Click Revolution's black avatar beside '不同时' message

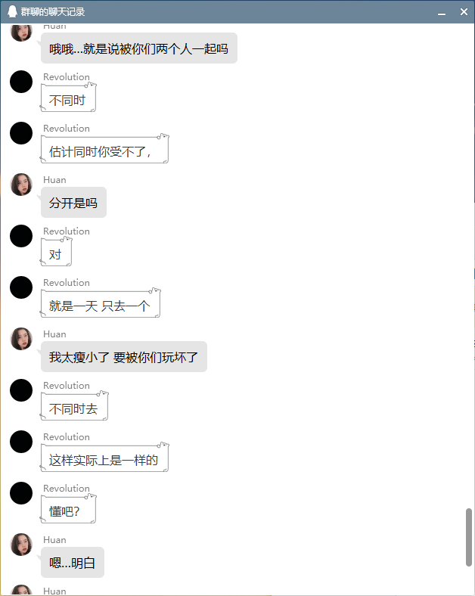tap(21, 82)
